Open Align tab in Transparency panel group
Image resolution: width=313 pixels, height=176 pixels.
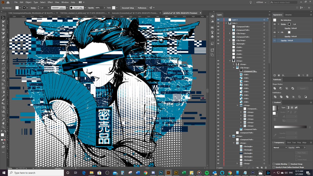(x=304, y=143)
